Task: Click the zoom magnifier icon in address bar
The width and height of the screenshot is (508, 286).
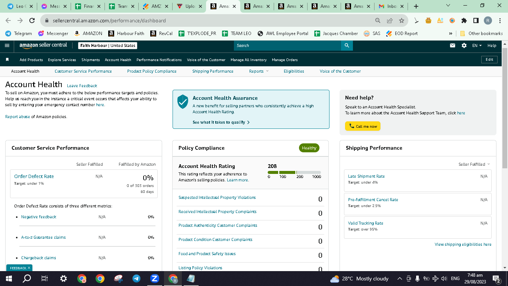Action: [378, 20]
